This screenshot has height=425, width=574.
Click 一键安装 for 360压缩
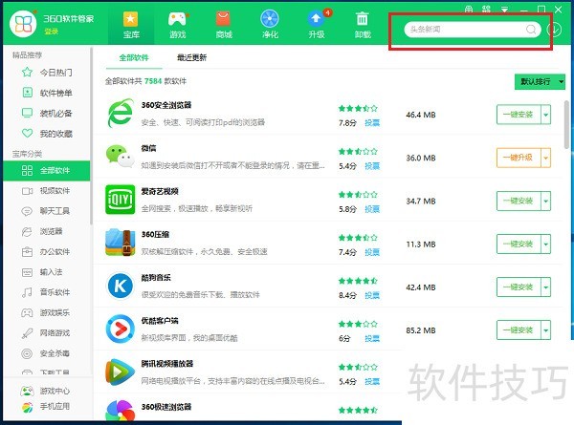(519, 244)
